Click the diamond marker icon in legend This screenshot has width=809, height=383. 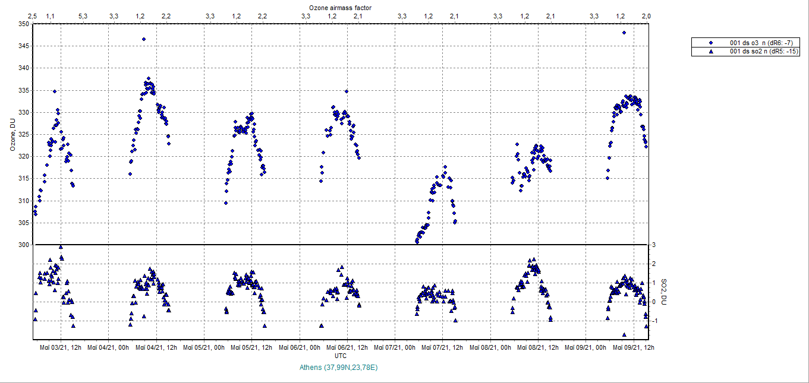click(710, 43)
